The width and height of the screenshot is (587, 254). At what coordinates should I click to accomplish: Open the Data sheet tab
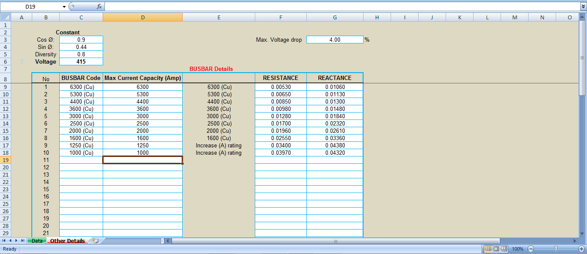click(x=37, y=241)
